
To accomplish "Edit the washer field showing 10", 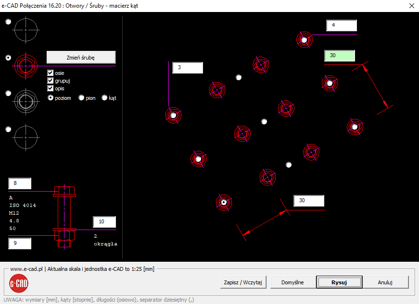I will [x=104, y=221].
